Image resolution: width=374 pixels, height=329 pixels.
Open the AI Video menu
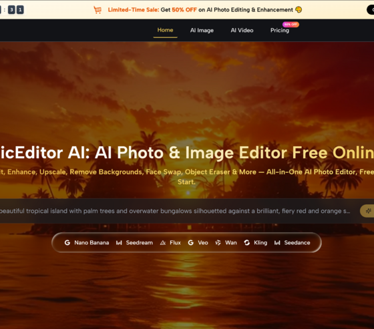242,30
